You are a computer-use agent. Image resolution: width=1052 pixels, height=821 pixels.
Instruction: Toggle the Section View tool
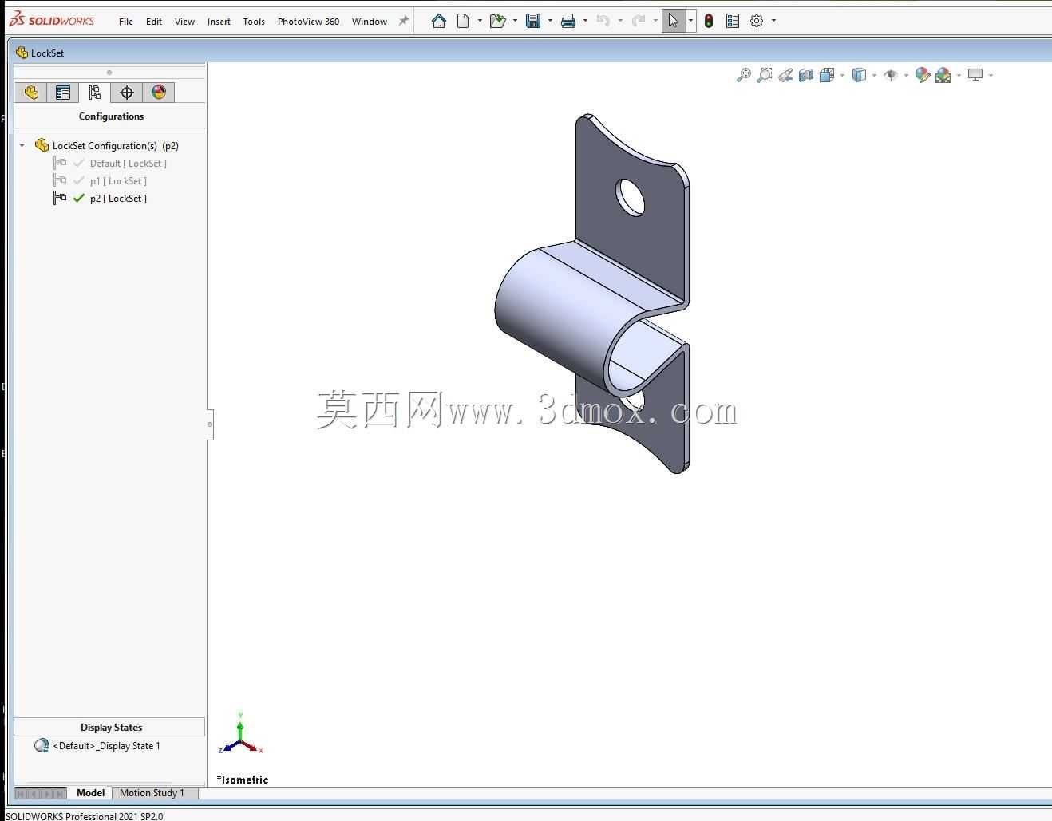click(806, 75)
